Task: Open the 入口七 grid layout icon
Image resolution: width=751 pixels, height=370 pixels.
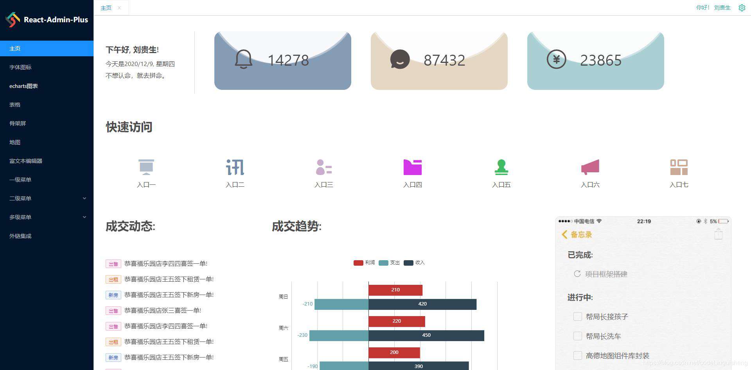Action: tap(679, 167)
